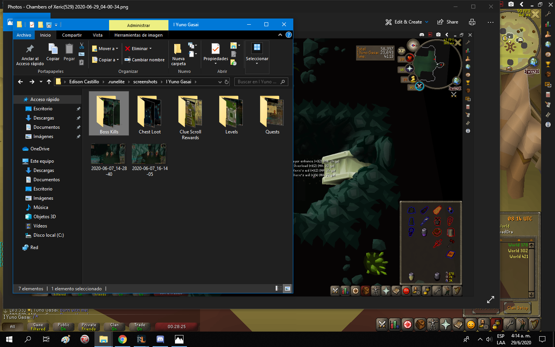Click screenshots in the breadcrumb path
This screenshot has width=555, height=347.
[145, 82]
